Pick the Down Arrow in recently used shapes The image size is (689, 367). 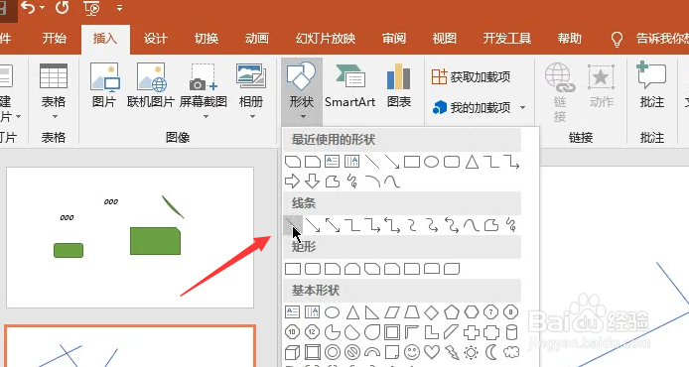tap(313, 182)
